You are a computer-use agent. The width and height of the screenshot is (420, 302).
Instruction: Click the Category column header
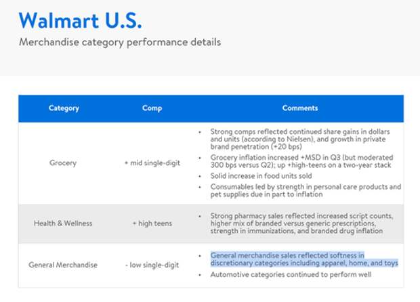(x=64, y=108)
